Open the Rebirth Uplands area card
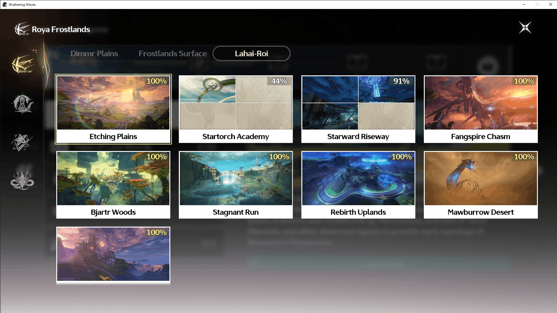The image size is (557, 313). [x=358, y=185]
